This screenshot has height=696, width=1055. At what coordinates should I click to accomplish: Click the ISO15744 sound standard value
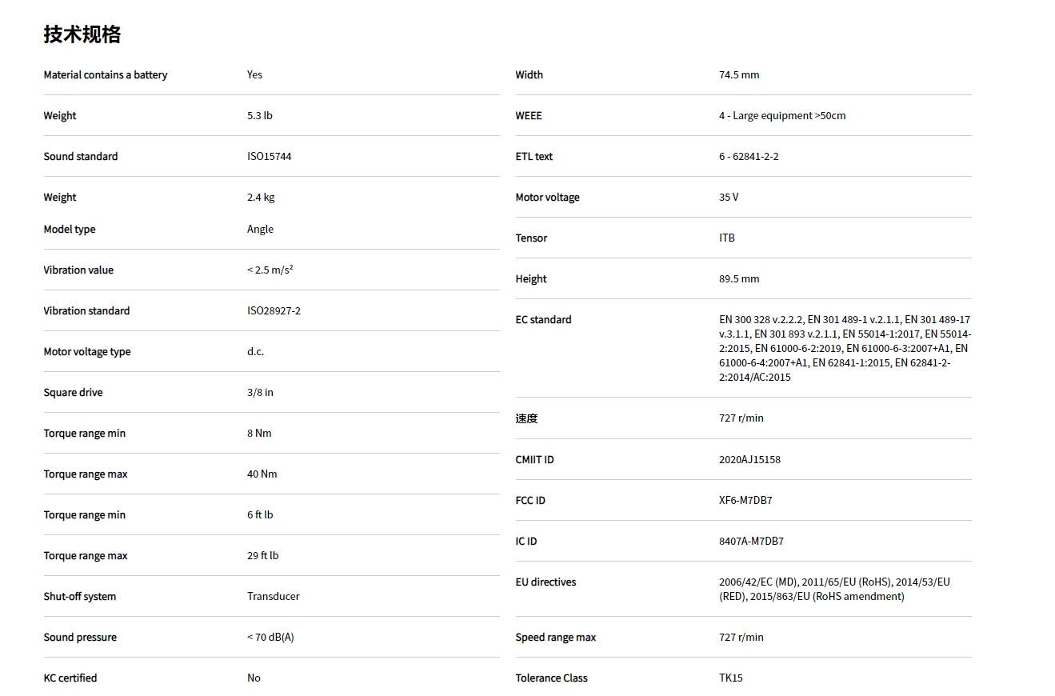coord(270,157)
